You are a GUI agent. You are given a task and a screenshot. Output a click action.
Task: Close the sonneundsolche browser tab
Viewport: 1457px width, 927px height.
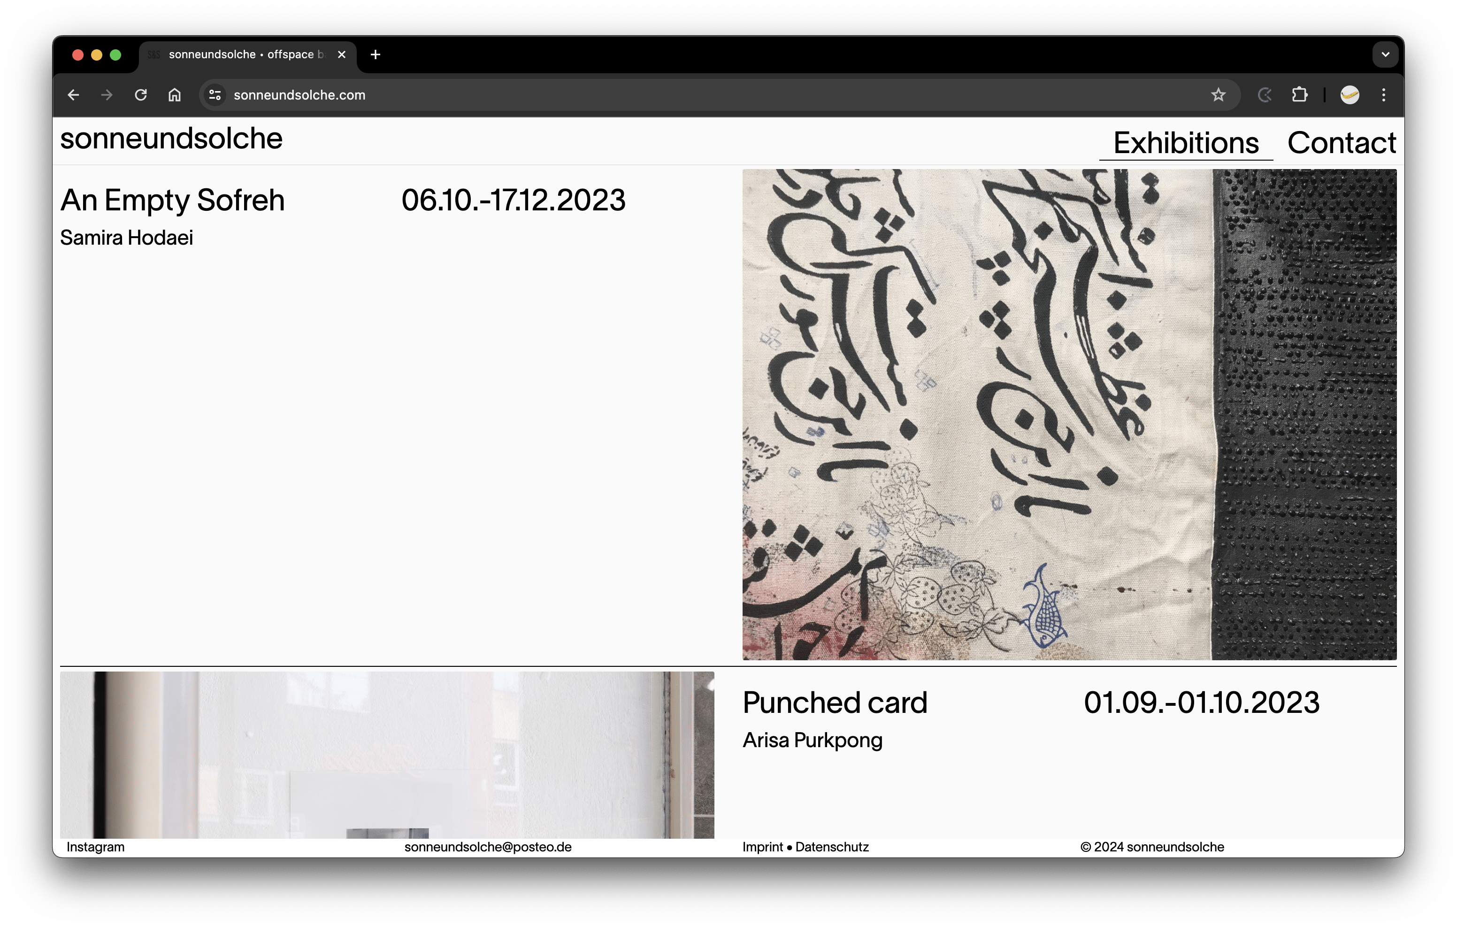coord(342,54)
